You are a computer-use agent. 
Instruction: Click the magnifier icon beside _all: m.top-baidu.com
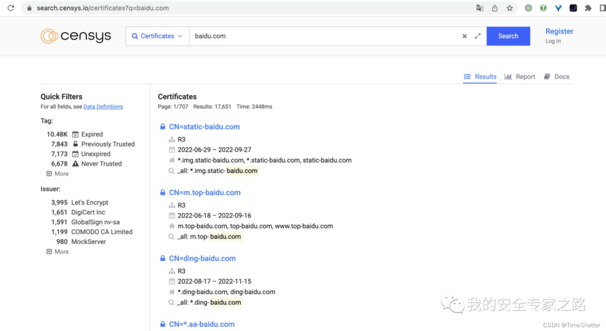coord(172,237)
